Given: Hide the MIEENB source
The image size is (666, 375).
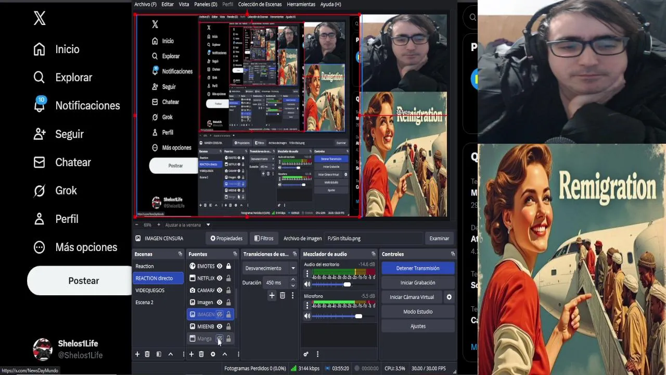Looking at the screenshot, I should pyautogui.click(x=220, y=327).
